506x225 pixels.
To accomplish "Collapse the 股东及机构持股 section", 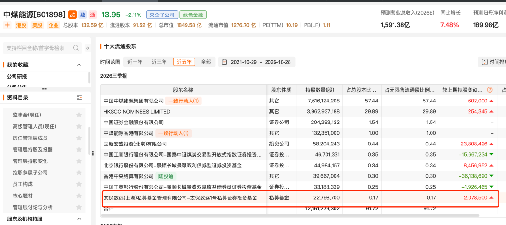I will (79, 219).
